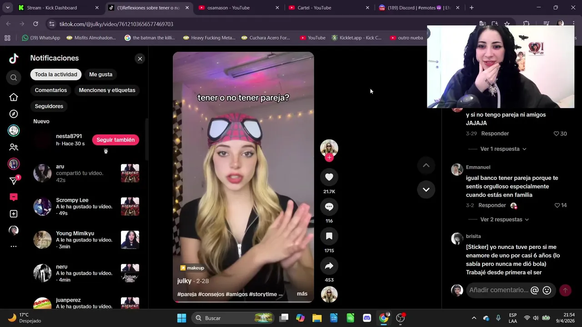Open the browser apps grid icon
The image size is (582, 327).
pyautogui.click(x=7, y=38)
